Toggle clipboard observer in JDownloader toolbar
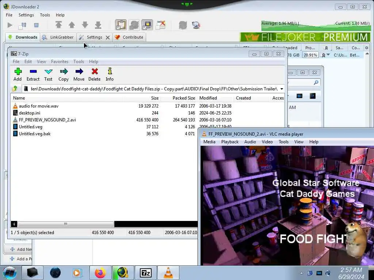Image resolution: width=374 pixels, height=280 pixels. point(121,25)
